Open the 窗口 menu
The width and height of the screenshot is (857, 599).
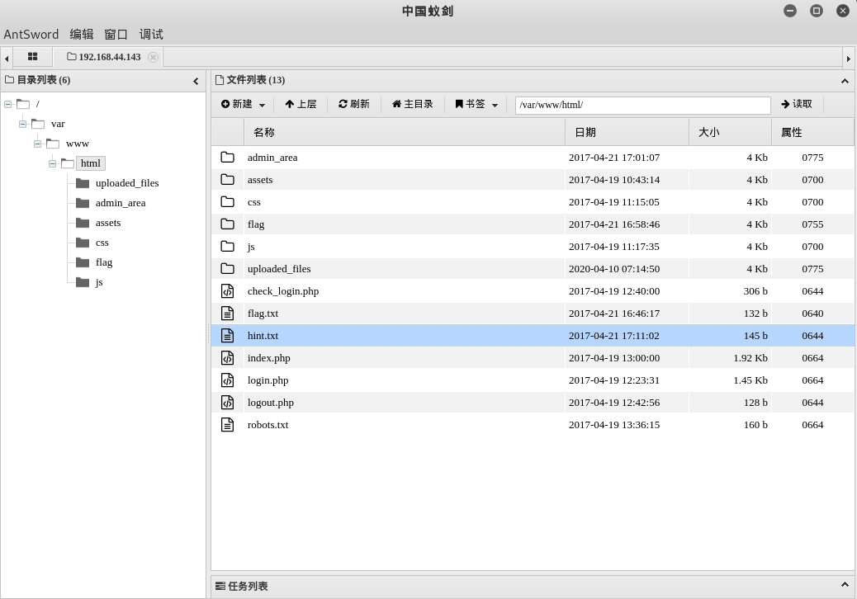pos(116,35)
